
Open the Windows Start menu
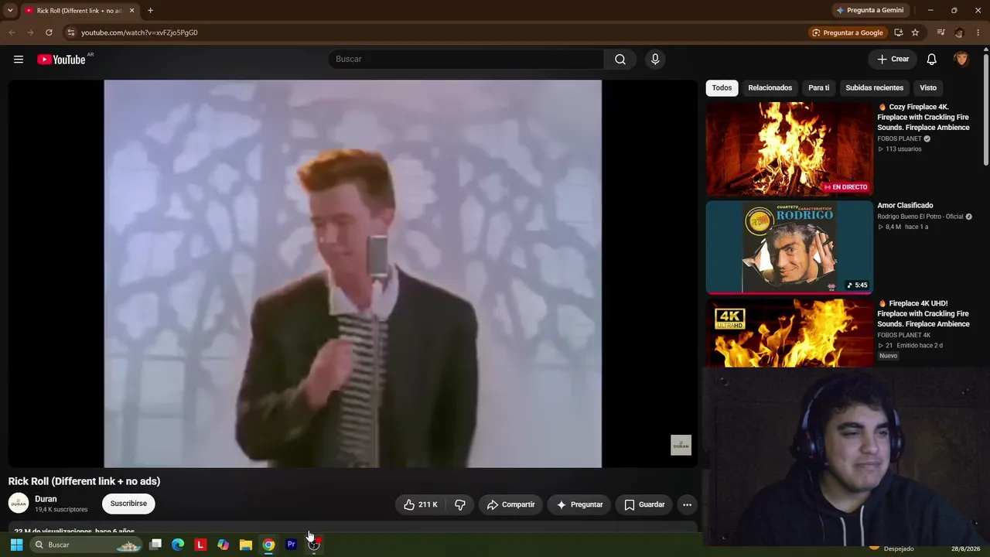(16, 545)
